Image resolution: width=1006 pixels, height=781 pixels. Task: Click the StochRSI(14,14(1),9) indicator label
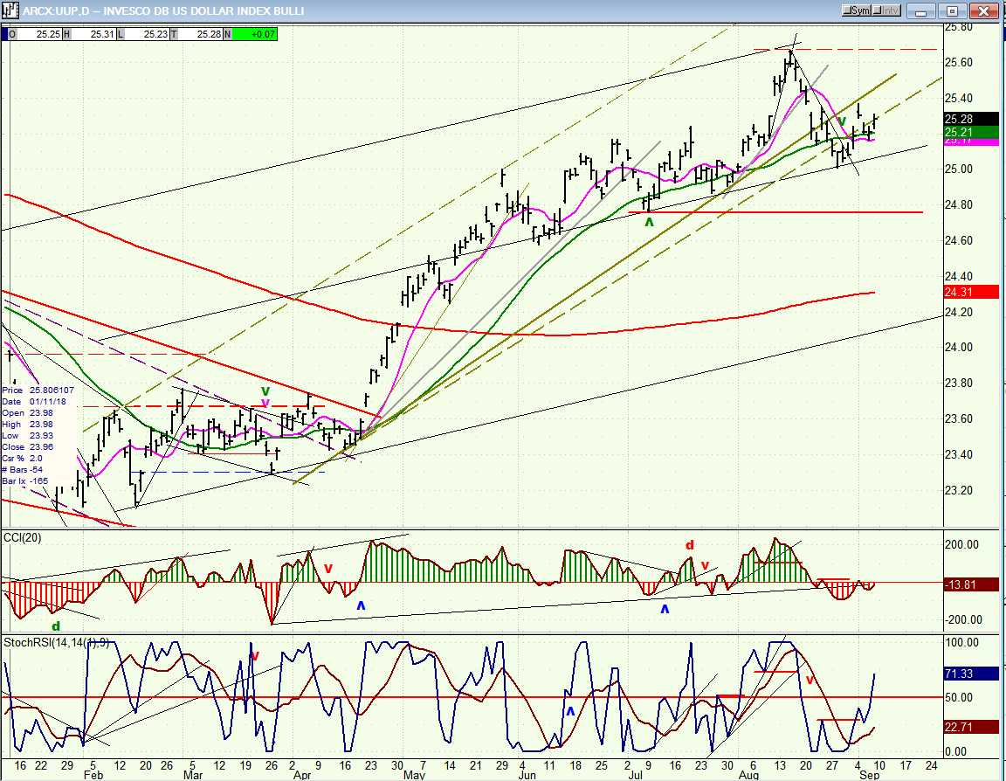point(57,642)
